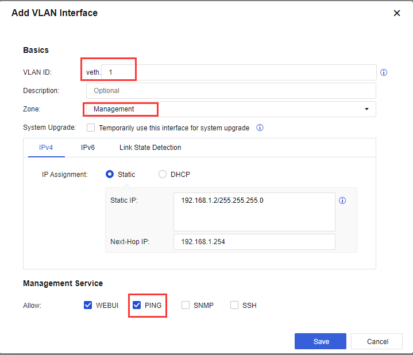Open the Link State Detection tab
This screenshot has width=413, height=355.
[x=150, y=148]
